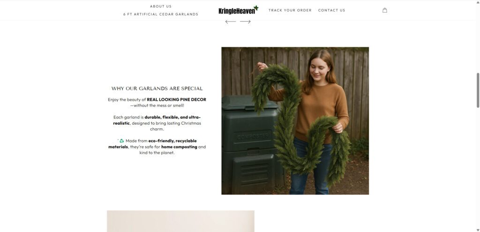Click the beige image at page bottom
This screenshot has width=480, height=232.
(180, 221)
